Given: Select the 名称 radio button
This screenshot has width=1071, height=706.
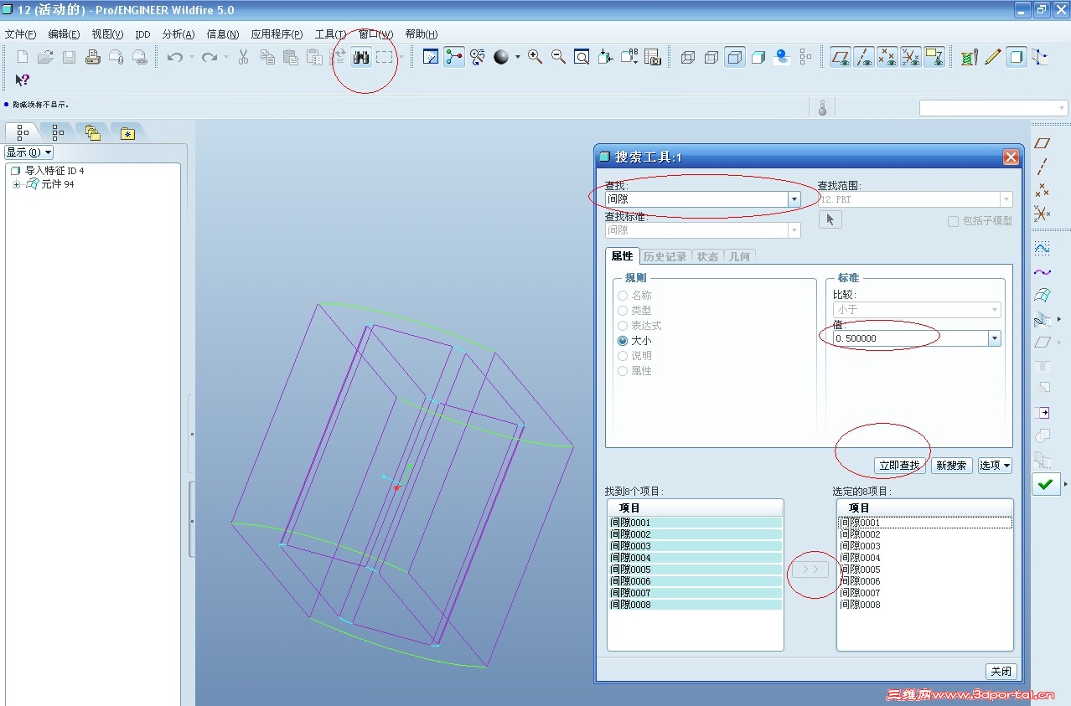Looking at the screenshot, I should pos(623,296).
